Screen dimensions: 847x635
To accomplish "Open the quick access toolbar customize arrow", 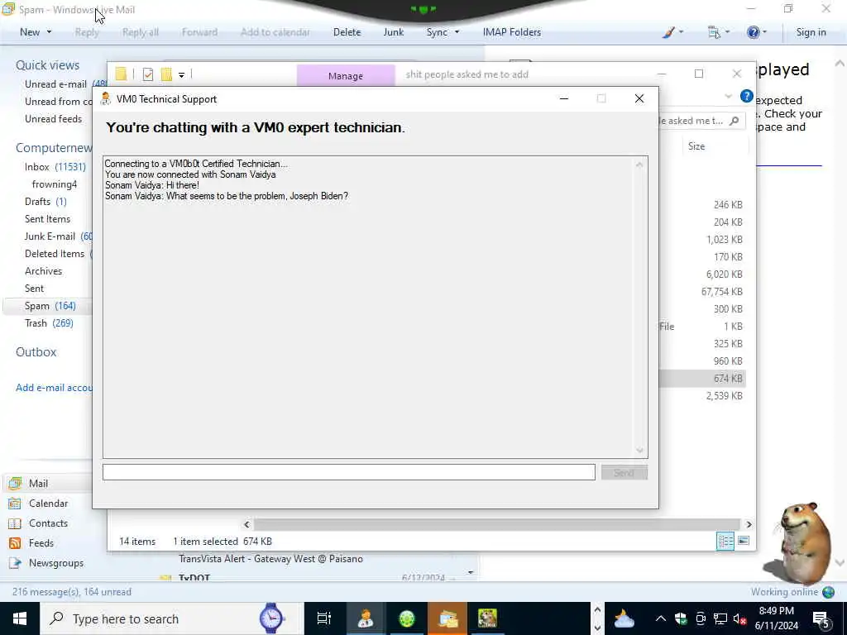I will (x=181, y=75).
